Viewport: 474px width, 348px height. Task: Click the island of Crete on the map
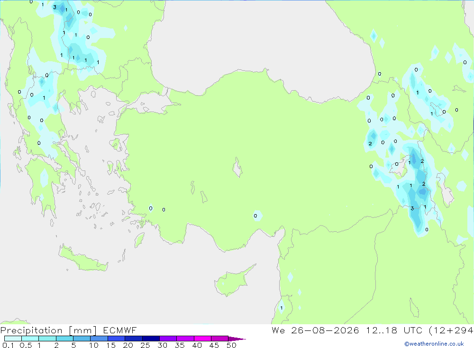click(83, 259)
